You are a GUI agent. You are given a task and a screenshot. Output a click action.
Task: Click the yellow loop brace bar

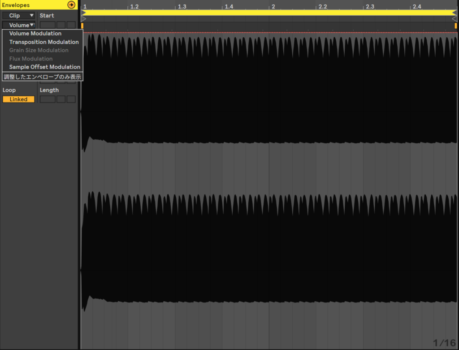pos(269,13)
